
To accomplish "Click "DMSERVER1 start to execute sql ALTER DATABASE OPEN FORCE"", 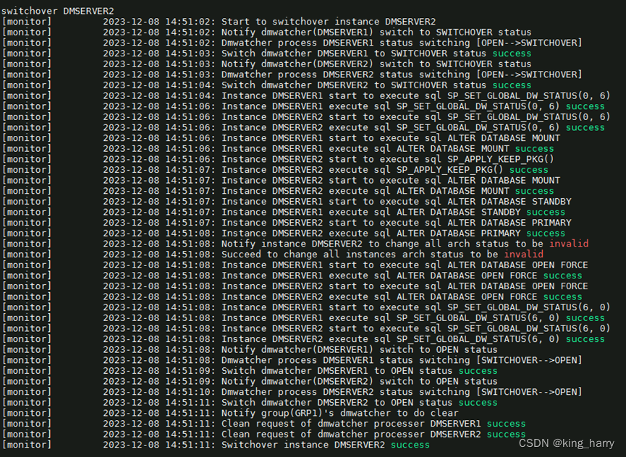I will (x=431, y=265).
